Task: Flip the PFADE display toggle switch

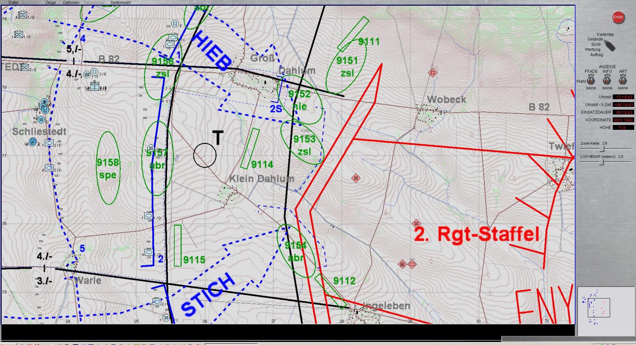Action: click(591, 81)
